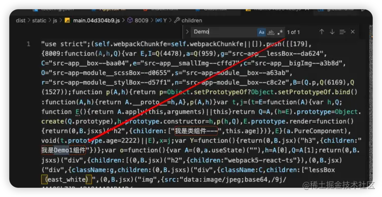This screenshot has height=197, width=382.
Task: Click the highlighted Demo match in code
Action: click(61, 150)
